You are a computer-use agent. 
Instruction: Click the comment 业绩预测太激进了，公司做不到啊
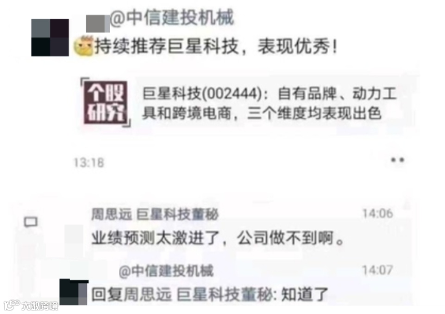coord(218,238)
